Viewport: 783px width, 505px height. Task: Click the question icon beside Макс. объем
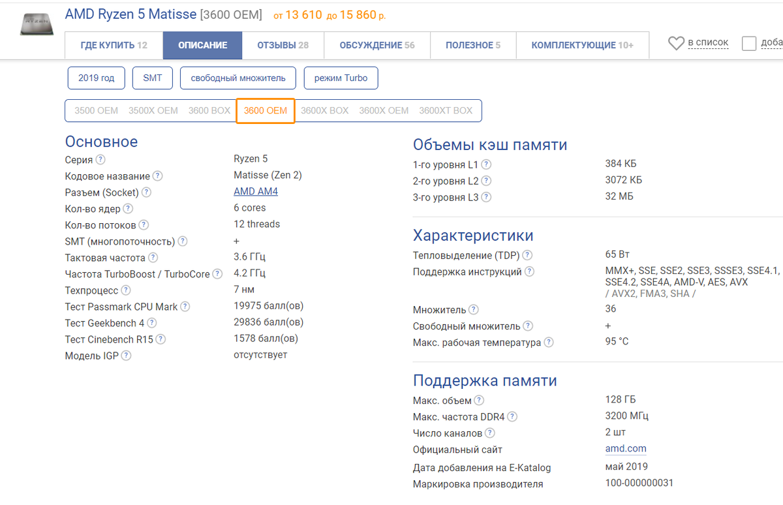click(479, 401)
